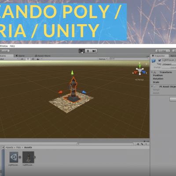Viewport: 176px width, 176px height.
Task: Click the blue Z move handle on lighthouse
Action: coord(84,92)
